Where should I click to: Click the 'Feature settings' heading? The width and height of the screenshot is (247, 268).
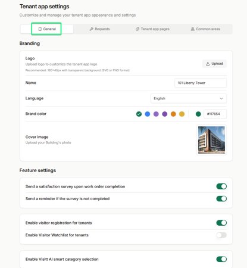pyautogui.click(x=37, y=170)
